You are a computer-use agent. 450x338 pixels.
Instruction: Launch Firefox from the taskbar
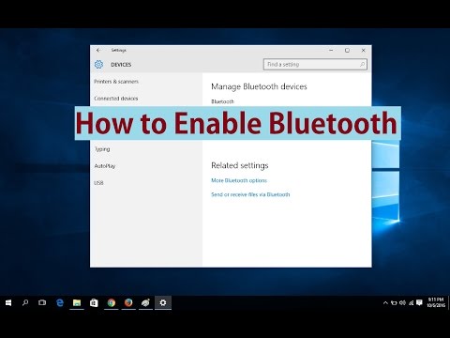pos(128,302)
